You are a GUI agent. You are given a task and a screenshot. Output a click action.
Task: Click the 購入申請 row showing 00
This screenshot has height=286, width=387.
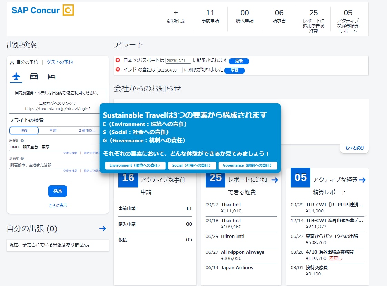pyautogui.click(x=155, y=224)
